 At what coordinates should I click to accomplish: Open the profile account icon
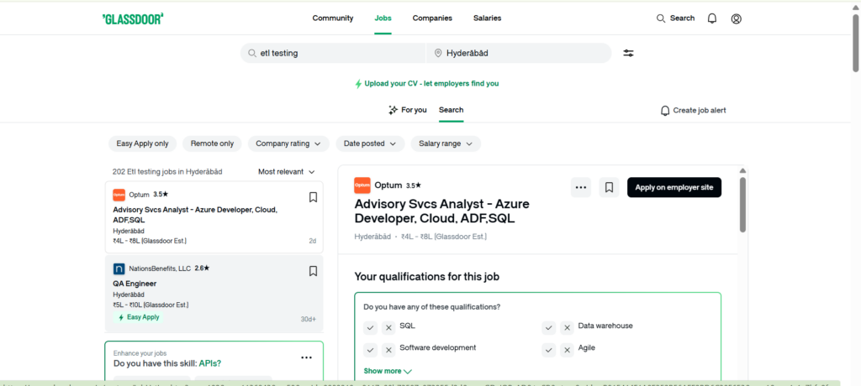click(x=737, y=18)
